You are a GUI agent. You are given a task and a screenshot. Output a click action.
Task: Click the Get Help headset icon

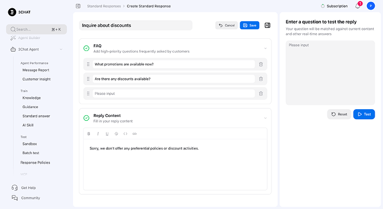click(x=14, y=187)
